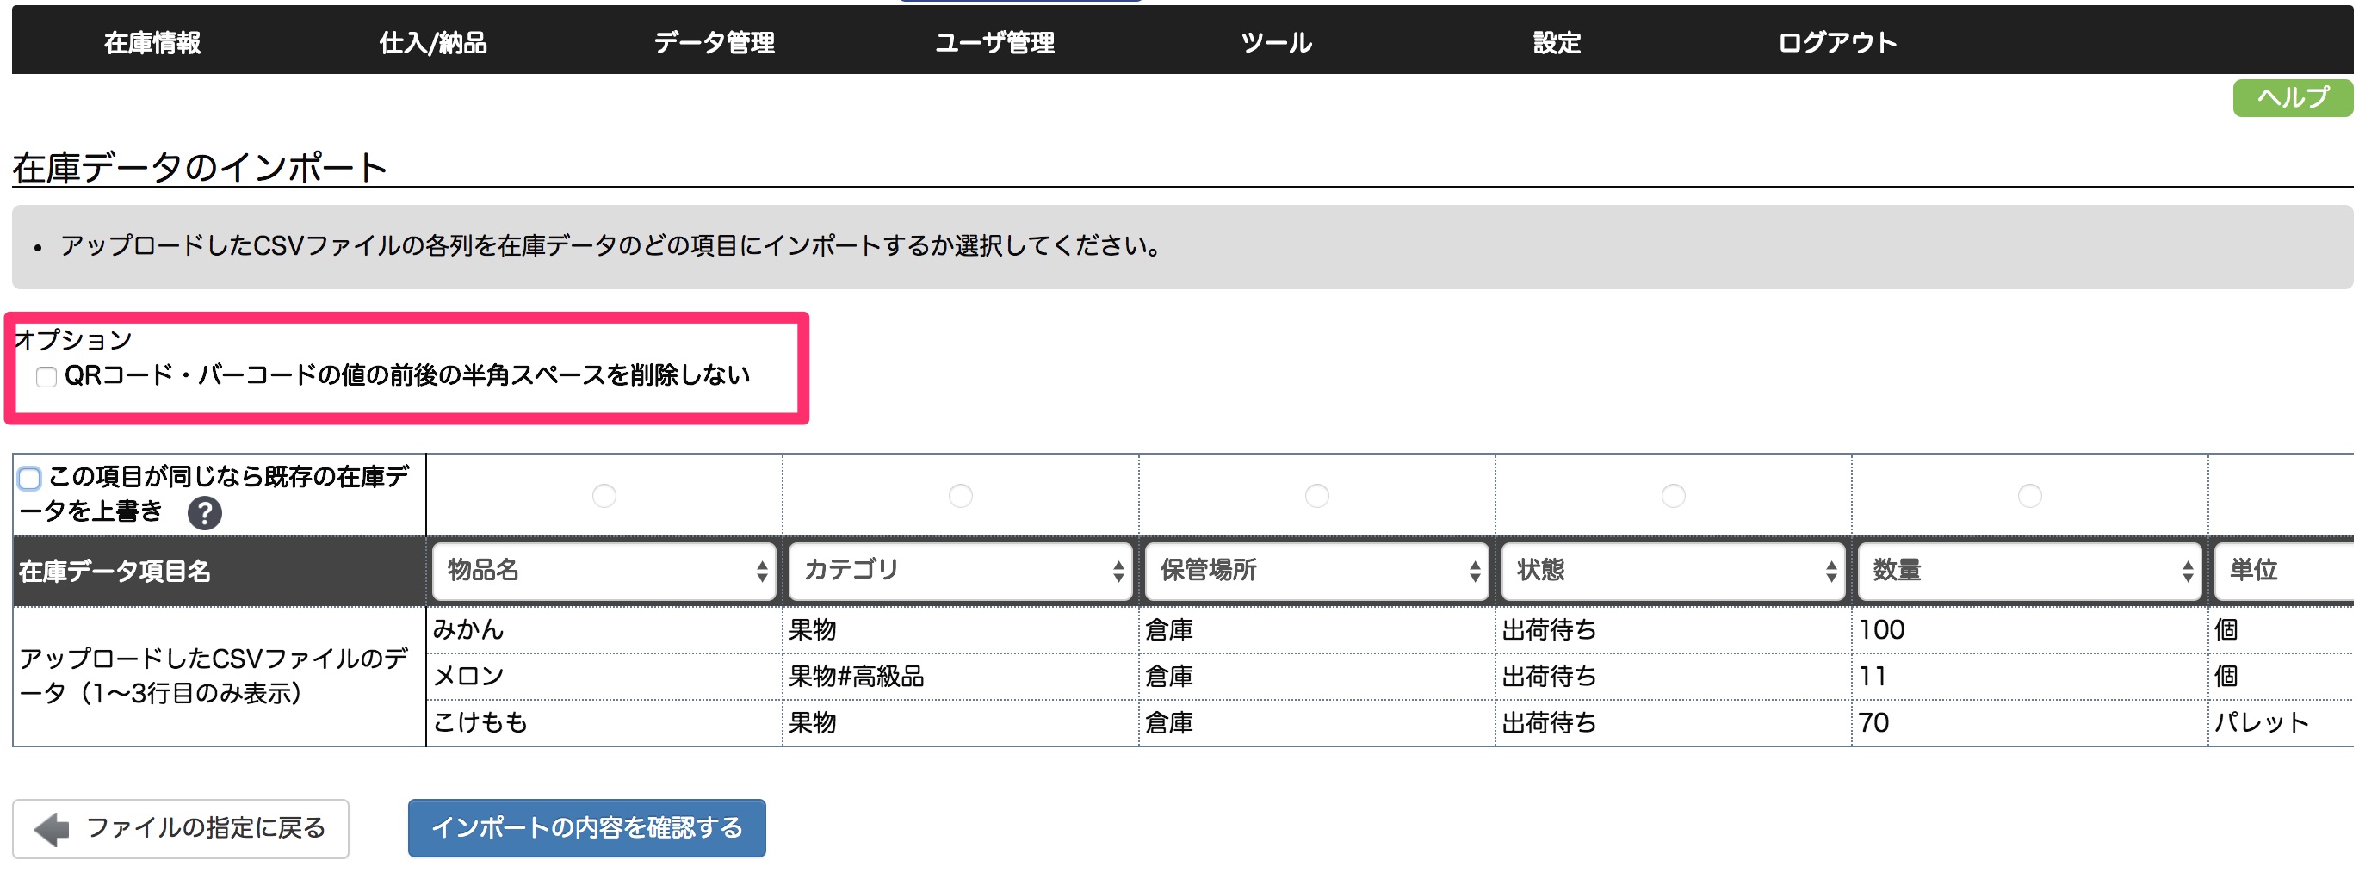Open the ツール menu

point(1276,42)
